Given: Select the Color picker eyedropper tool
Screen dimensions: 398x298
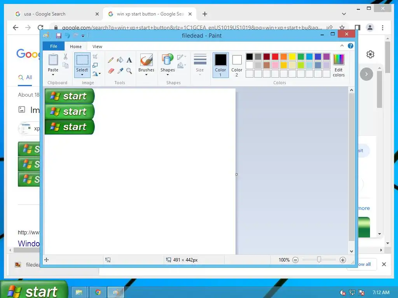Looking at the screenshot, I should pos(120,71).
